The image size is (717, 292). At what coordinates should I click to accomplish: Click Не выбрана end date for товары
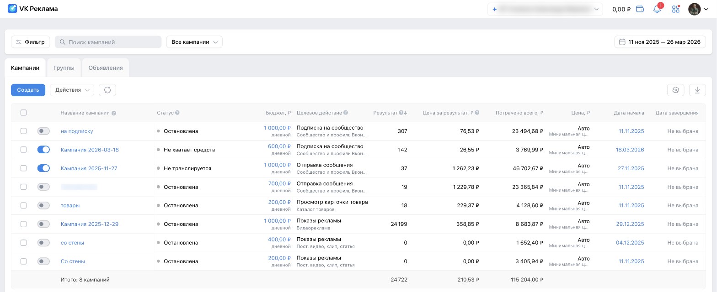pos(683,205)
